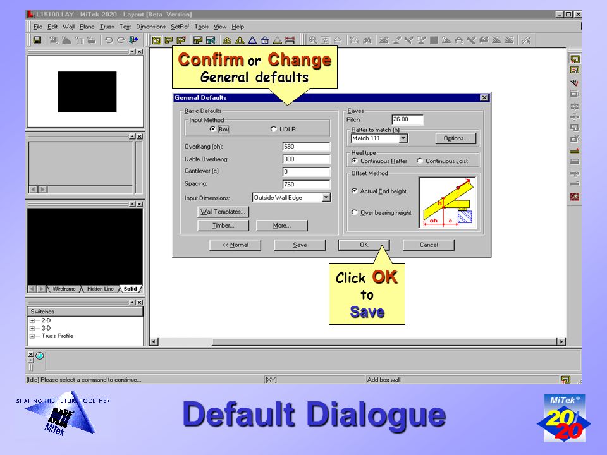Click the Timber button

point(223,225)
